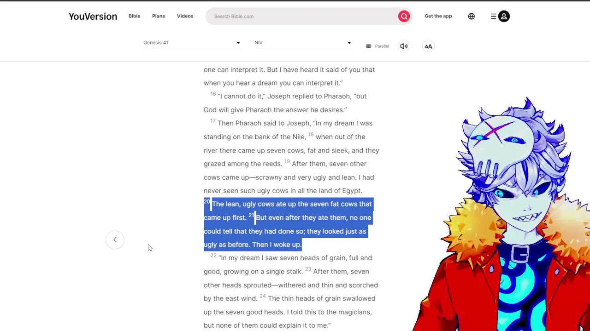Click text "Then Pharaoh said to Joseph"

[x=264, y=124]
